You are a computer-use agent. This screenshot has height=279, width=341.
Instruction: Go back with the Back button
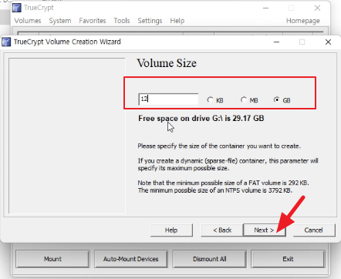pyautogui.click(x=222, y=230)
